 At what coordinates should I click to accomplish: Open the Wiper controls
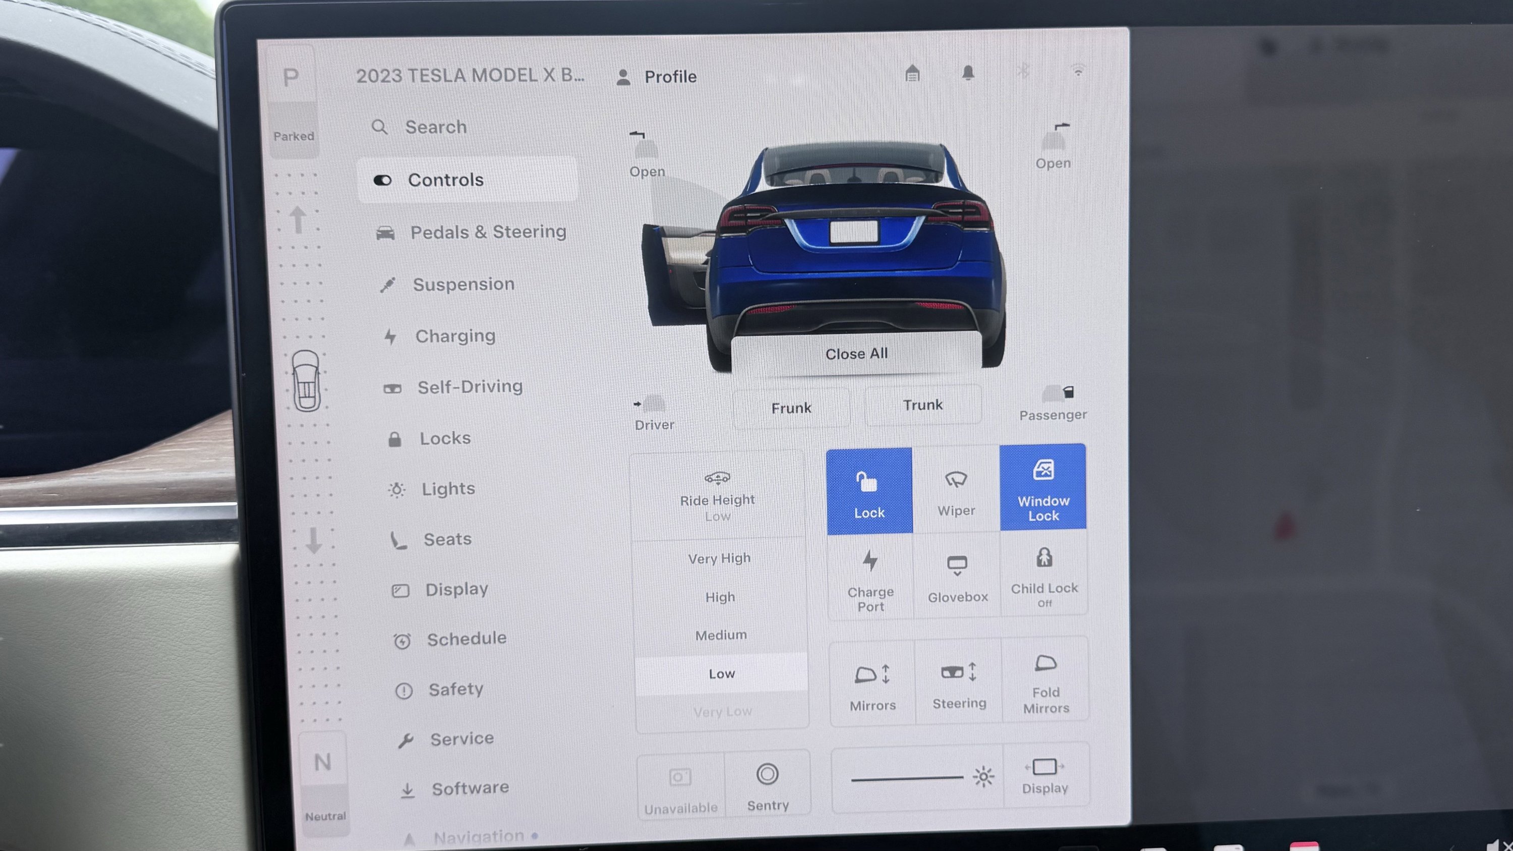(x=956, y=489)
